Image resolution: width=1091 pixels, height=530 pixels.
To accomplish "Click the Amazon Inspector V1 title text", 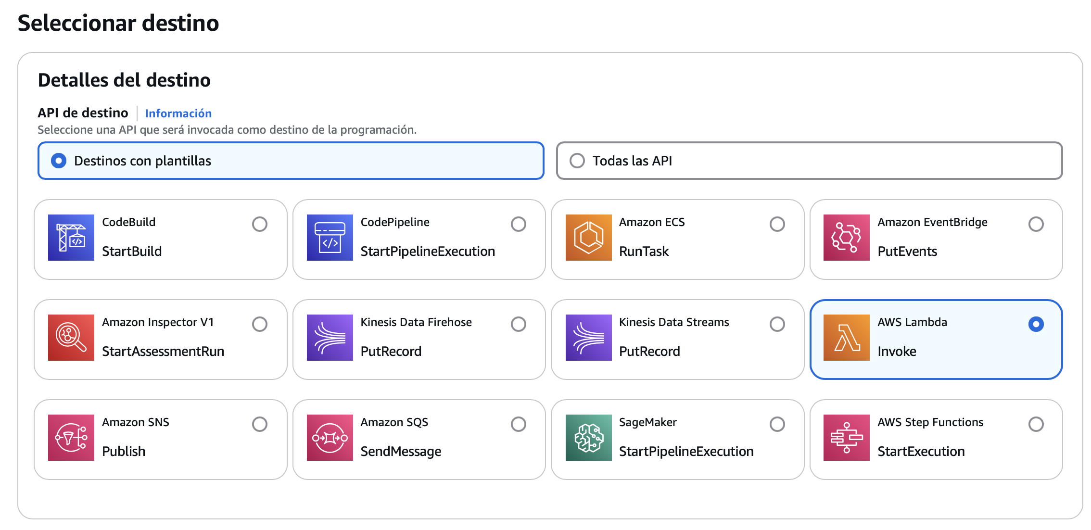I will (158, 322).
